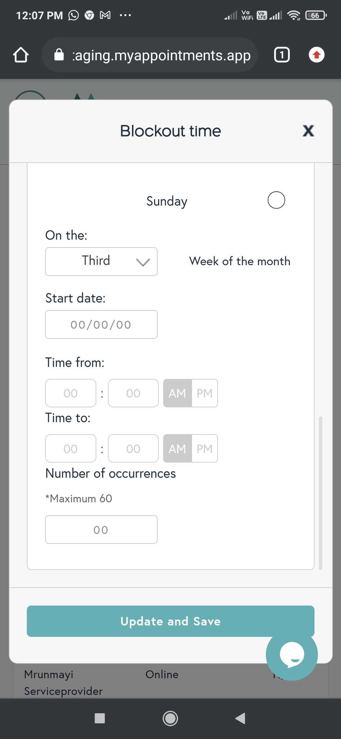Select the Sunday radio button
The image size is (341, 739).
pos(276,200)
